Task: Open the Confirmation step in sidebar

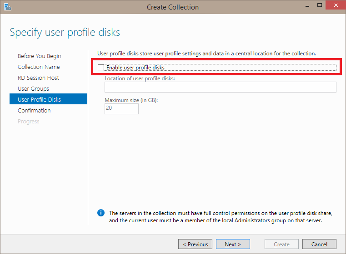Action: point(34,111)
